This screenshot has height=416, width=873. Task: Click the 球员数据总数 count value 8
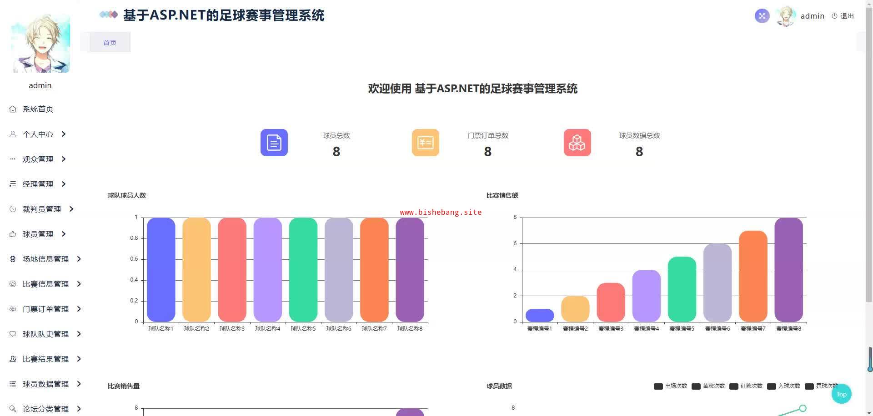[x=639, y=152]
